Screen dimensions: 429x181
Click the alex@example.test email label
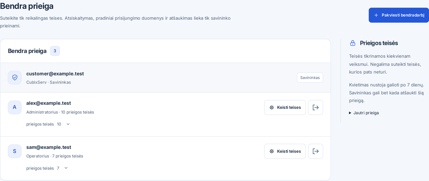click(x=49, y=103)
